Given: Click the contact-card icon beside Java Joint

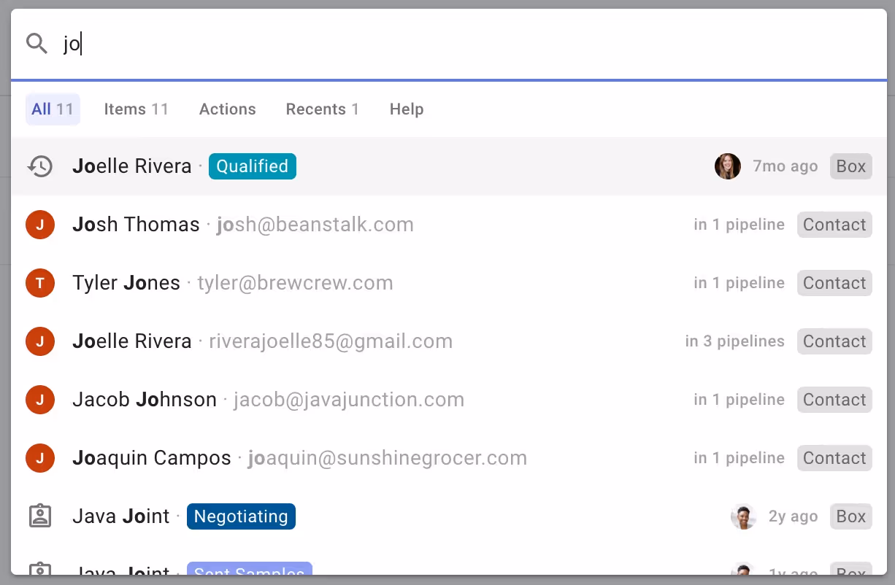Looking at the screenshot, I should [40, 516].
